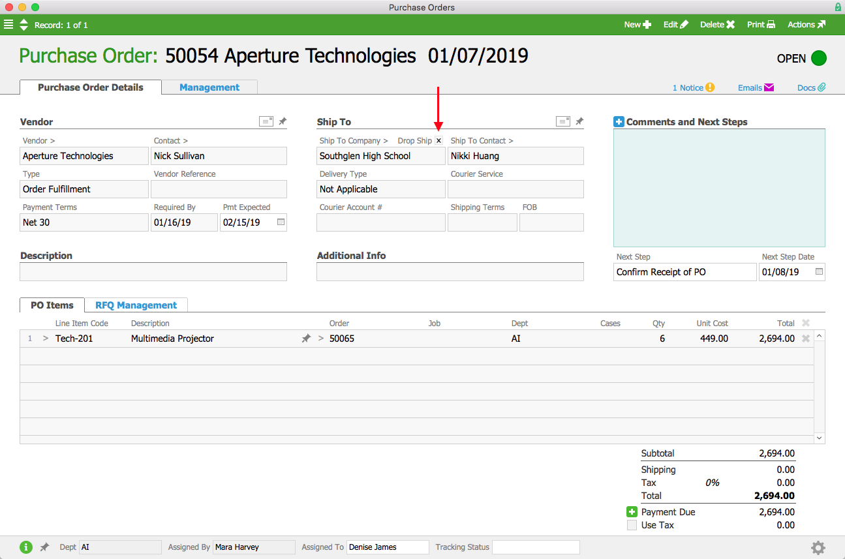This screenshot has width=845, height=559.
Task: Click the Ship To Company > label
Action: tap(354, 141)
